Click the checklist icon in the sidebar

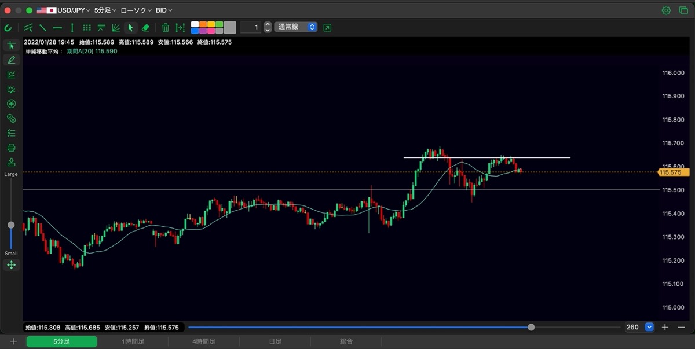tap(11, 133)
